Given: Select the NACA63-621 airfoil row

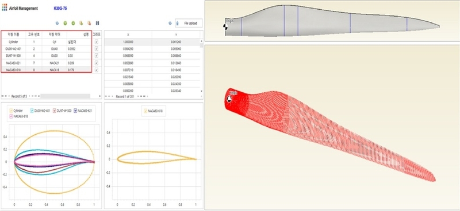Looking at the screenshot, I should click(47, 63).
